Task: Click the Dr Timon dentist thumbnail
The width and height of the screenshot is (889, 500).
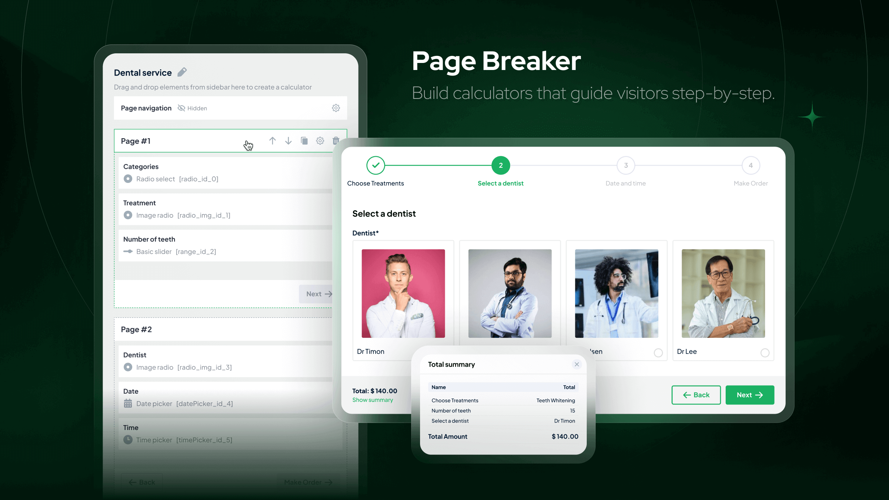Action: [x=403, y=294]
